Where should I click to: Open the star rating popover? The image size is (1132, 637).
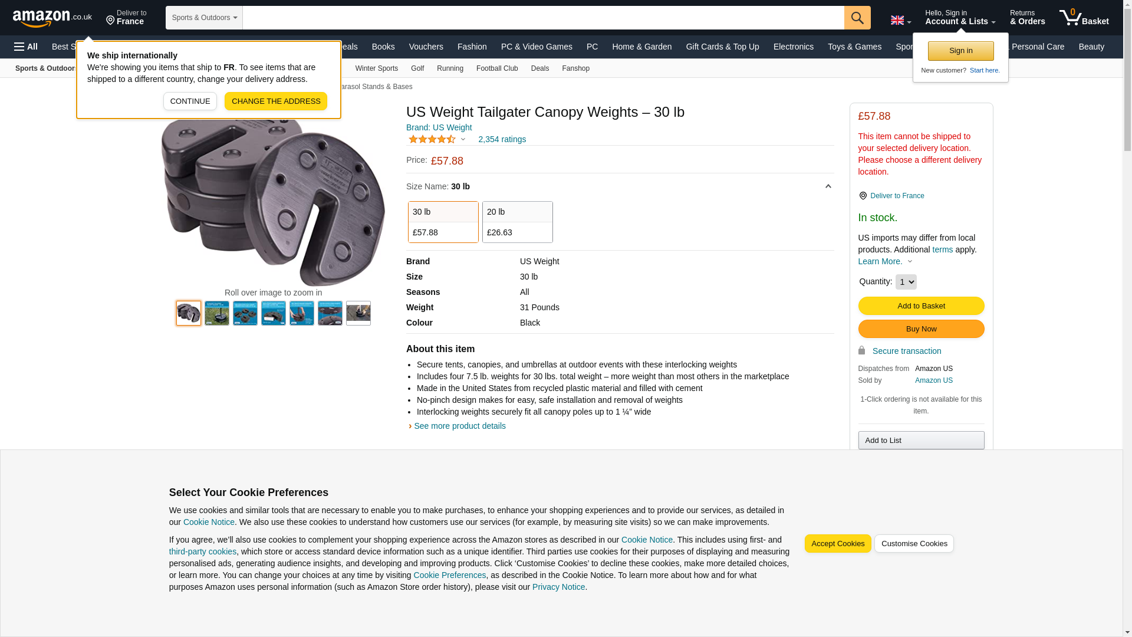click(437, 139)
